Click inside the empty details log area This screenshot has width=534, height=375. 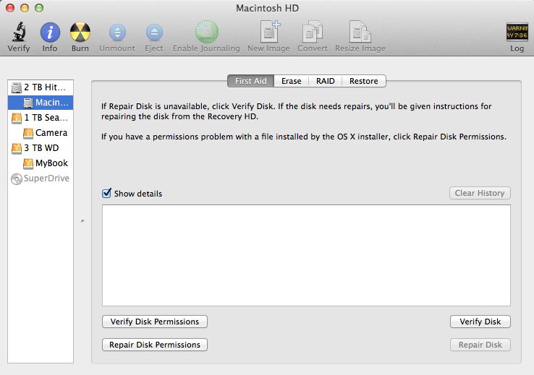coord(306,255)
